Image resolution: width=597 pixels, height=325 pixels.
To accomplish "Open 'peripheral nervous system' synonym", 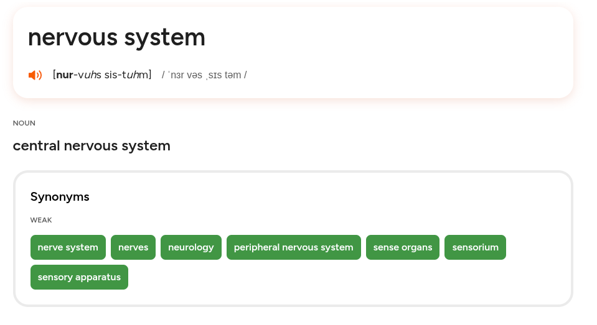I will [294, 247].
